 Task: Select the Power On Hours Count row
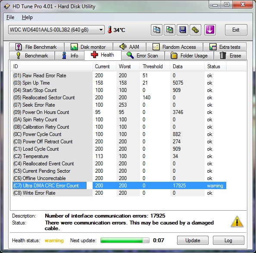pos(119,112)
